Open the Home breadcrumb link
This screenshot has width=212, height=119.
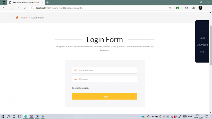pos(24,18)
